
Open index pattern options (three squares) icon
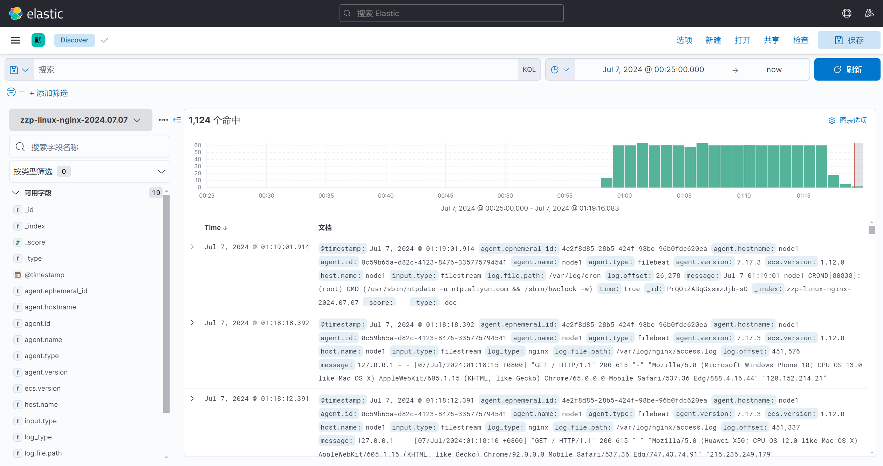(163, 120)
